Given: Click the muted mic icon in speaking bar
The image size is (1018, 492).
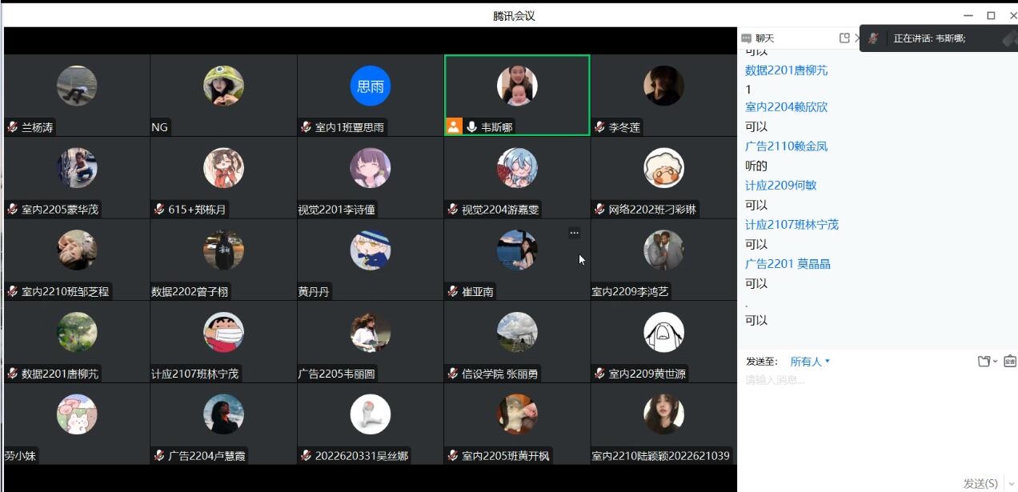Looking at the screenshot, I should [873, 38].
